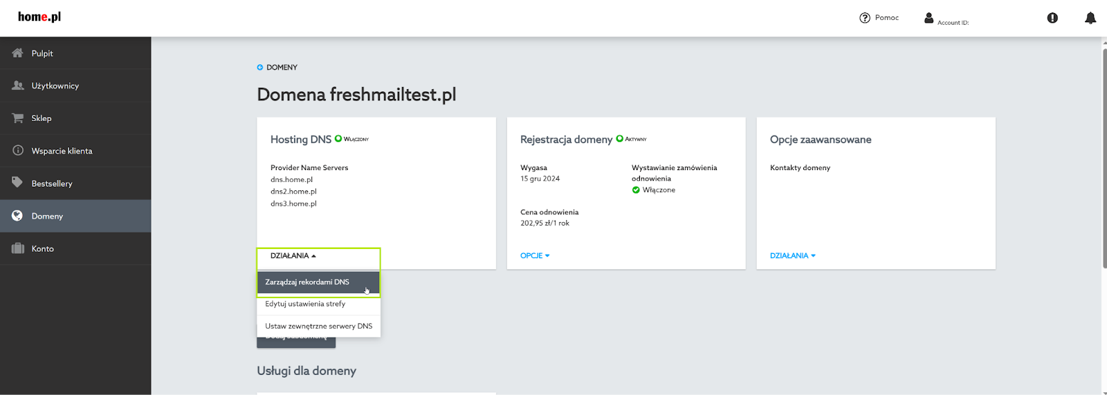Select Edytuj ustawienia strefy
This screenshot has width=1107, height=395.
(x=318, y=304)
